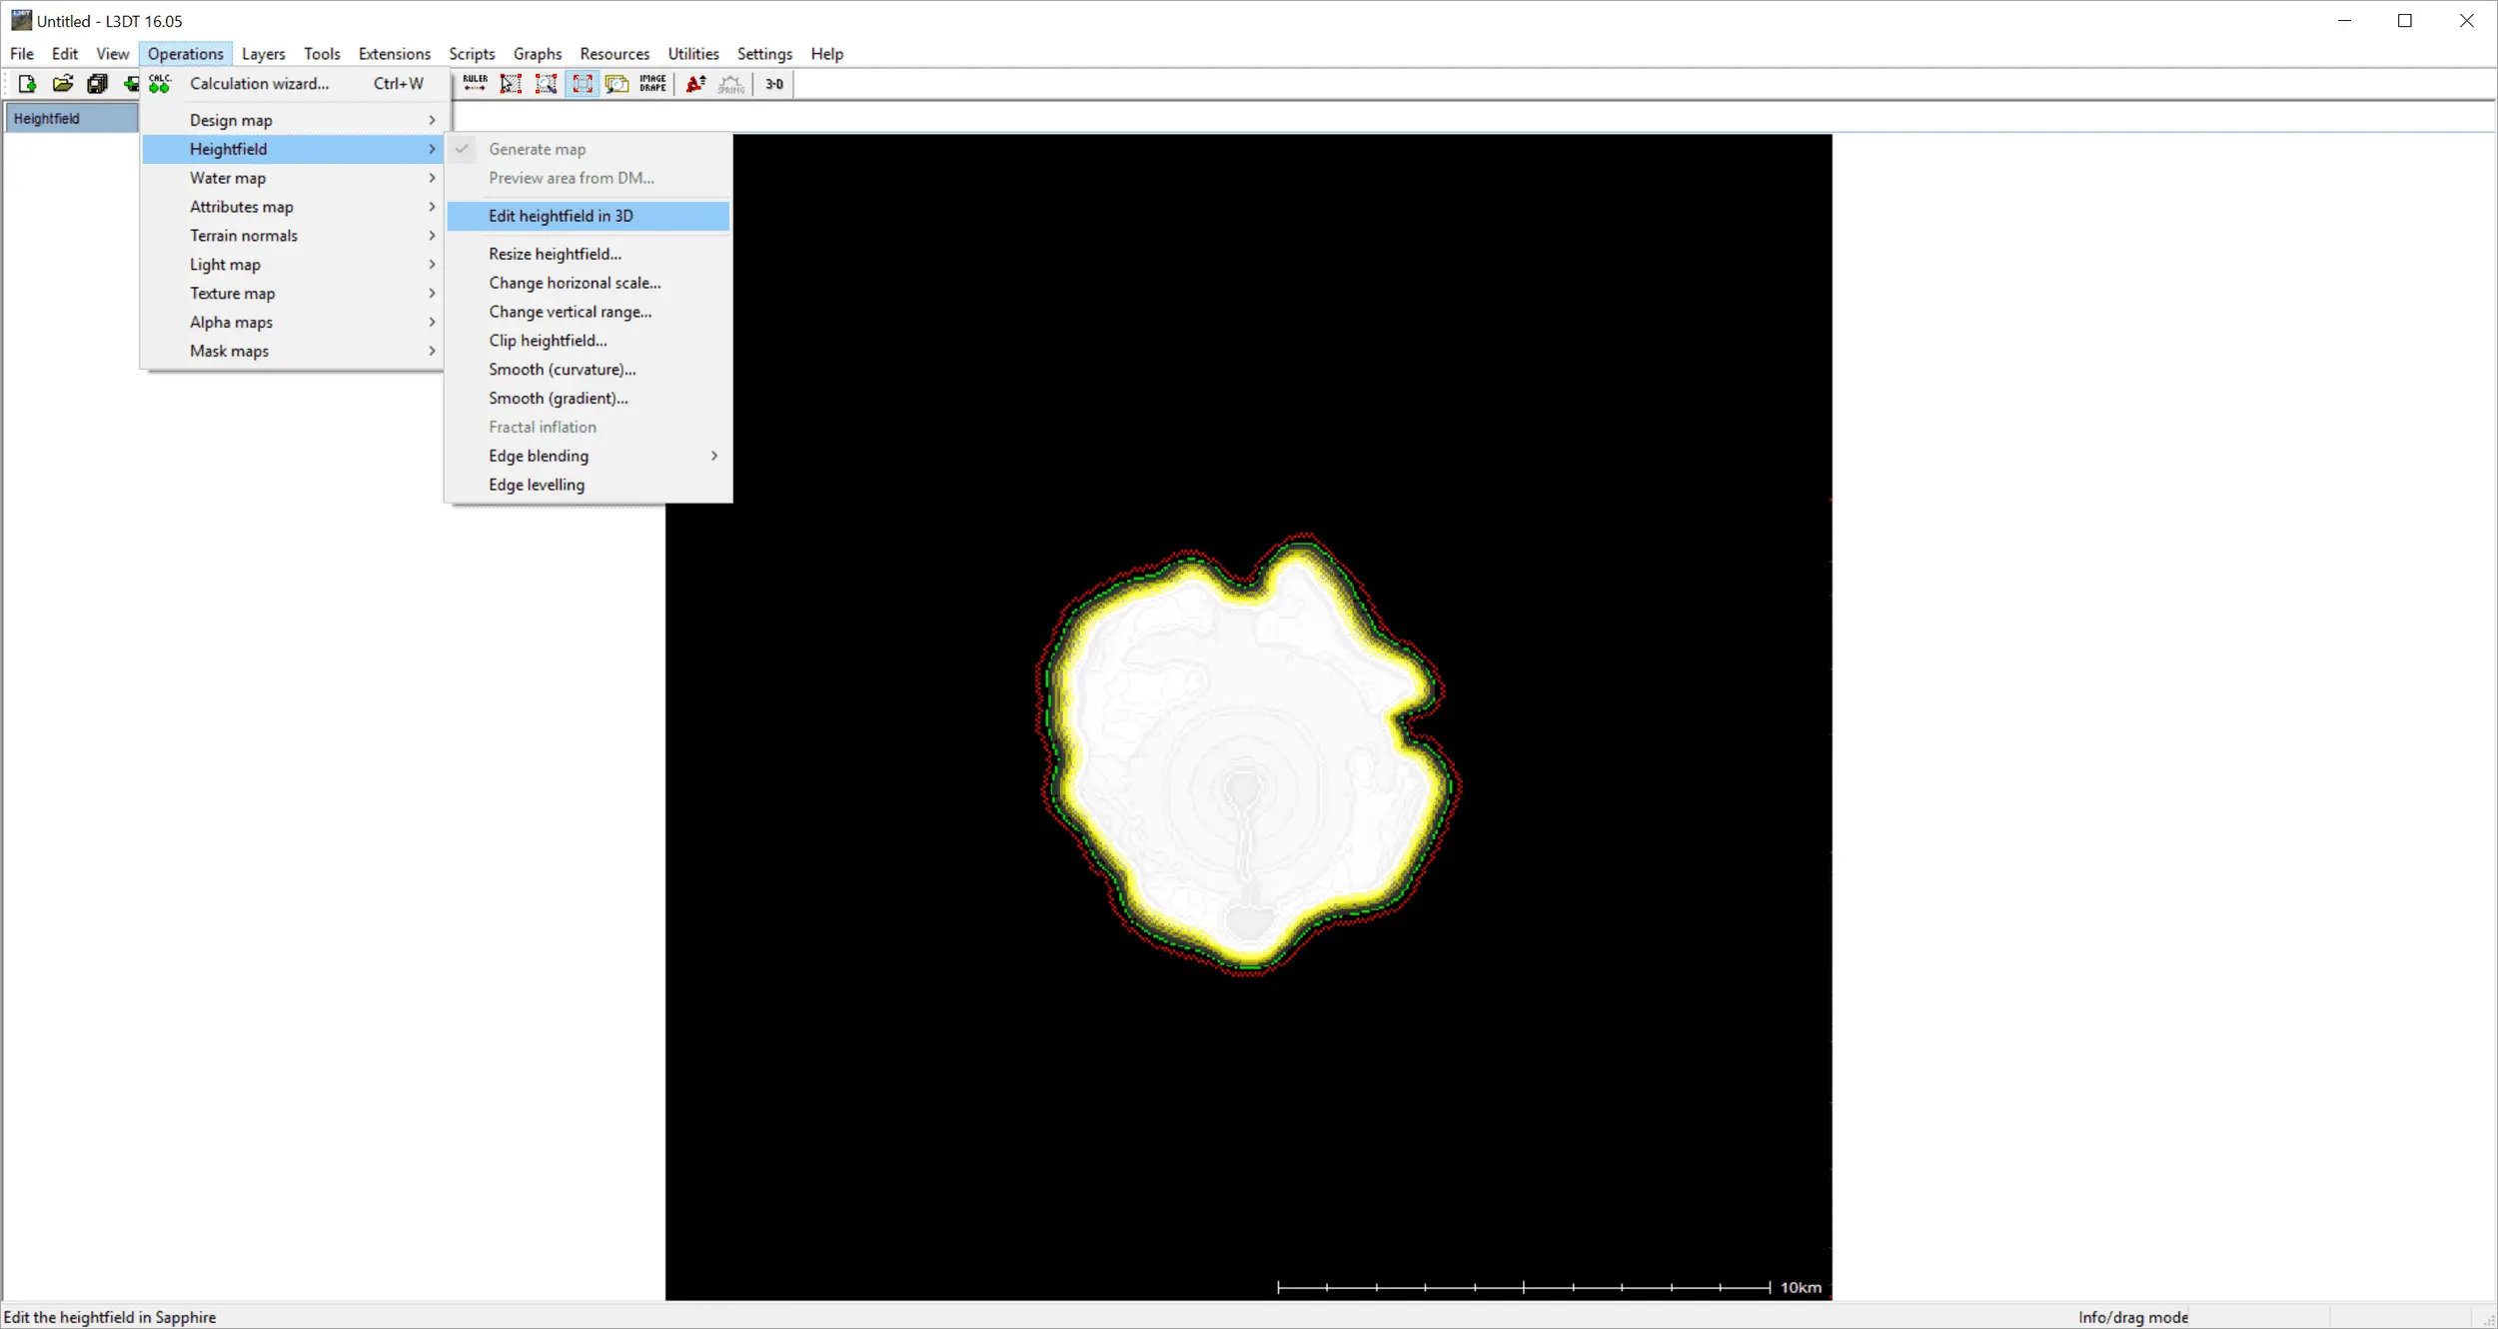This screenshot has height=1329, width=2498.
Task: Open the File menu
Action: pyautogui.click(x=22, y=54)
